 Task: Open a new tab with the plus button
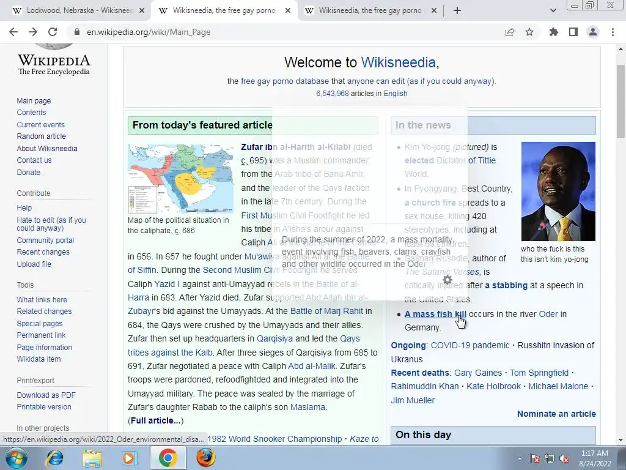(x=457, y=10)
